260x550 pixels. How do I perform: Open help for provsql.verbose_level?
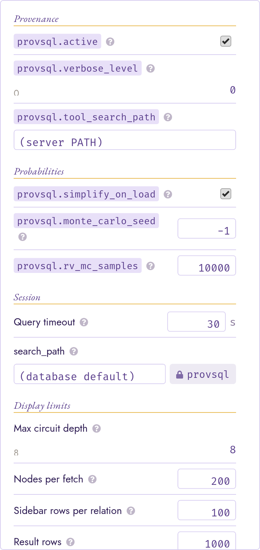point(151,69)
